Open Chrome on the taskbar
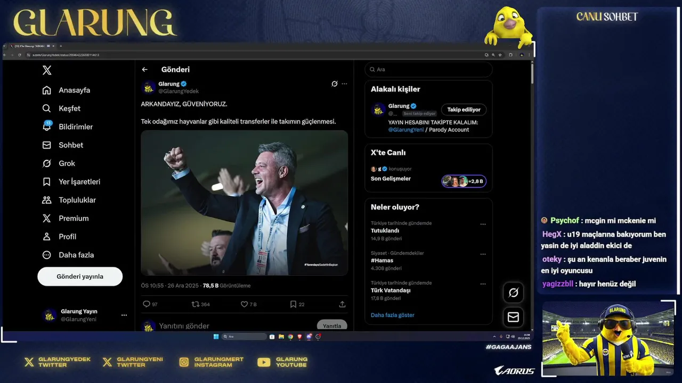The image size is (682, 383). pos(290,336)
